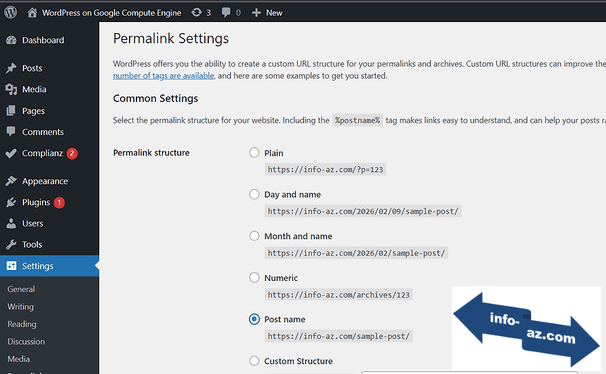The width and height of the screenshot is (606, 374).
Task: Select Day and name permalink structure
Action: point(254,194)
